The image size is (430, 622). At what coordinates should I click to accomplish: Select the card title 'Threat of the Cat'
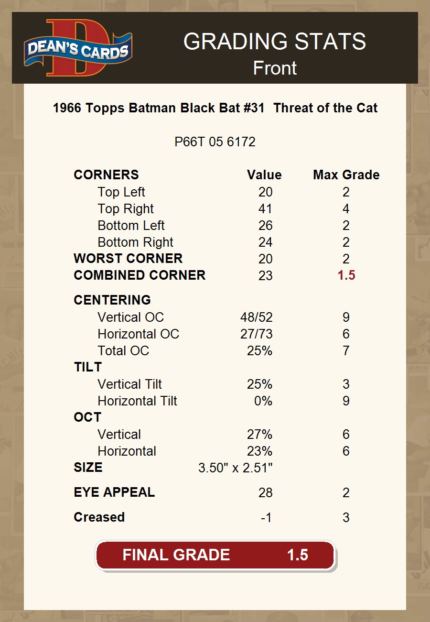point(325,108)
